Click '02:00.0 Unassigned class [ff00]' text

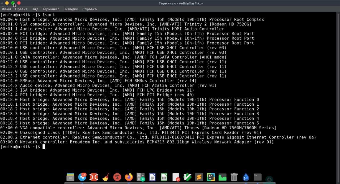(40, 133)
